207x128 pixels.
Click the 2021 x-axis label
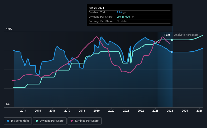pyautogui.click(x=126, y=111)
